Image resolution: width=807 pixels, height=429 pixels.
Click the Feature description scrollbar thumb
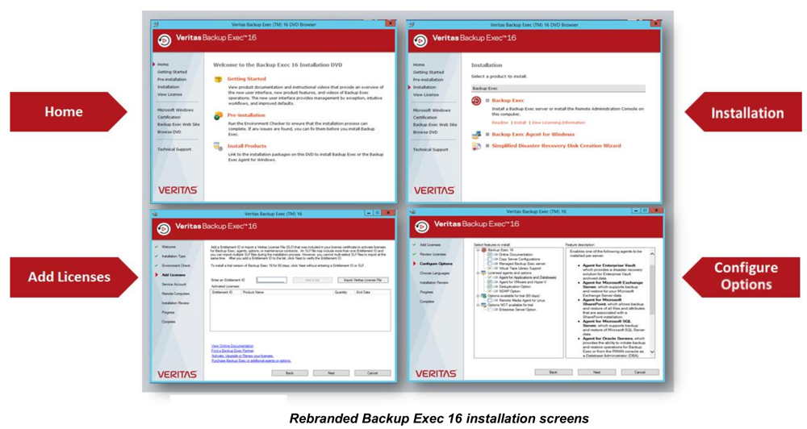(x=652, y=289)
